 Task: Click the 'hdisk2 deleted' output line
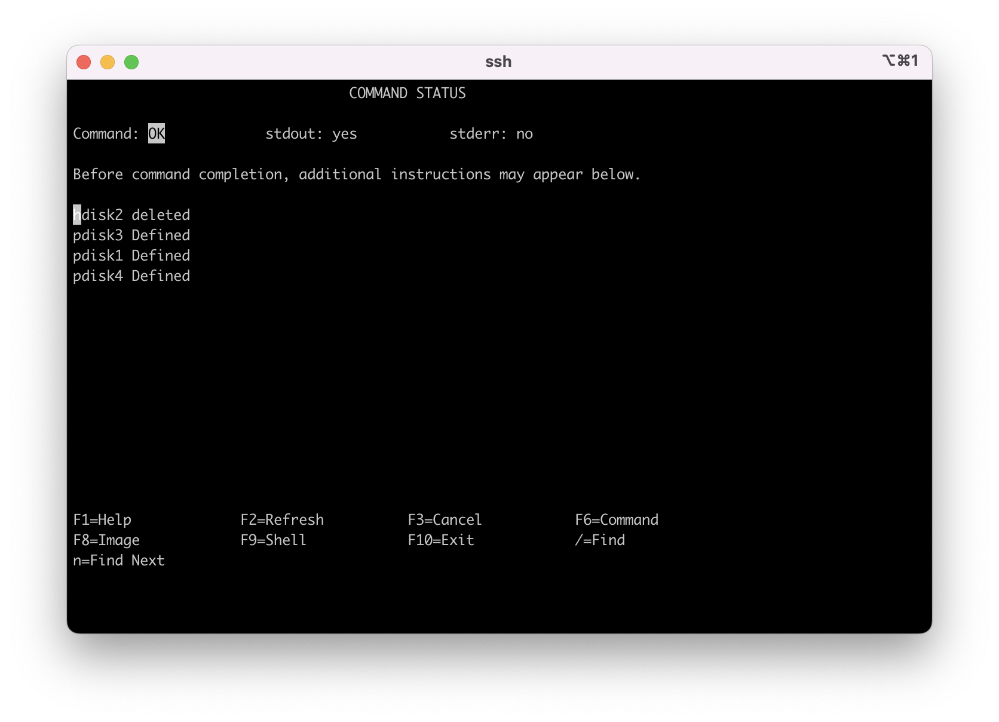coord(131,215)
